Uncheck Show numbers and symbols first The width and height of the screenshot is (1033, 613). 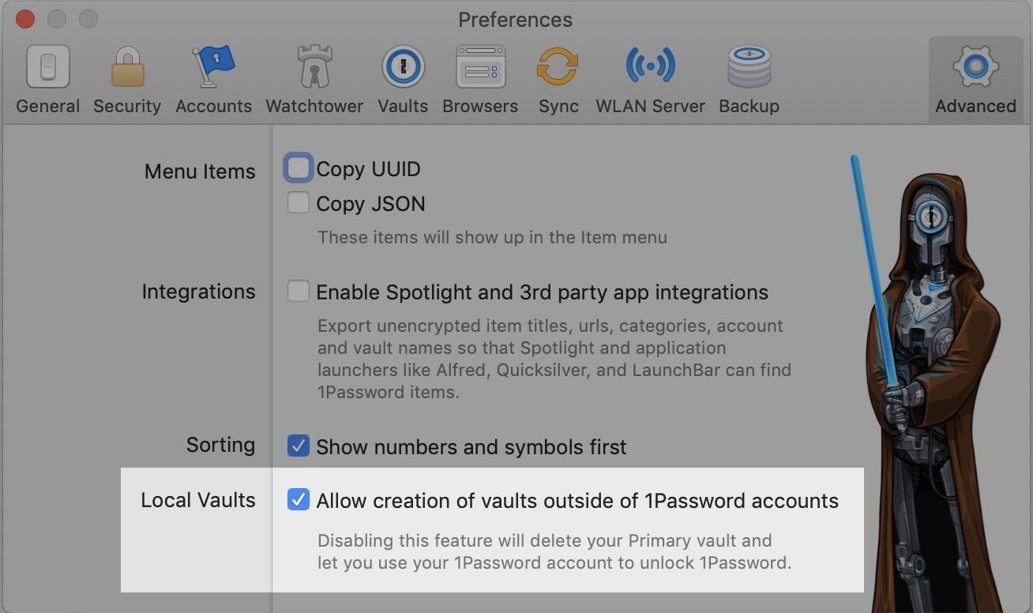click(x=299, y=446)
